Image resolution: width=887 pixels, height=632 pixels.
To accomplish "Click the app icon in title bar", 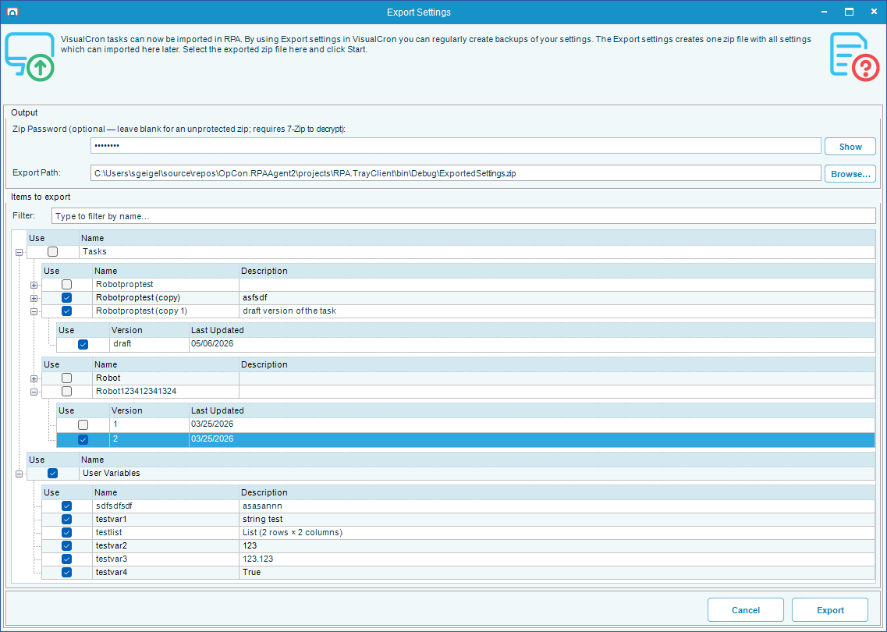I will [12, 12].
